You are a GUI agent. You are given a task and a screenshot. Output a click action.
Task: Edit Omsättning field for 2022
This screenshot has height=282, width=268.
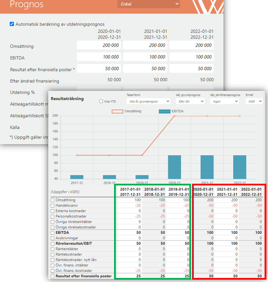[x=191, y=45]
